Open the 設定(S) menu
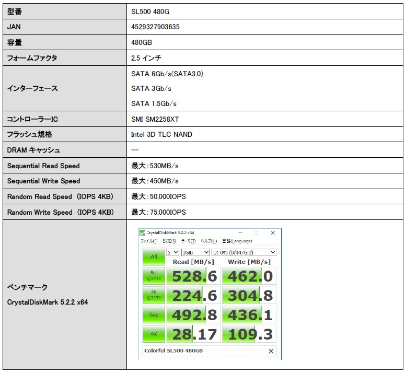This screenshot has width=406, height=373. 169,241
